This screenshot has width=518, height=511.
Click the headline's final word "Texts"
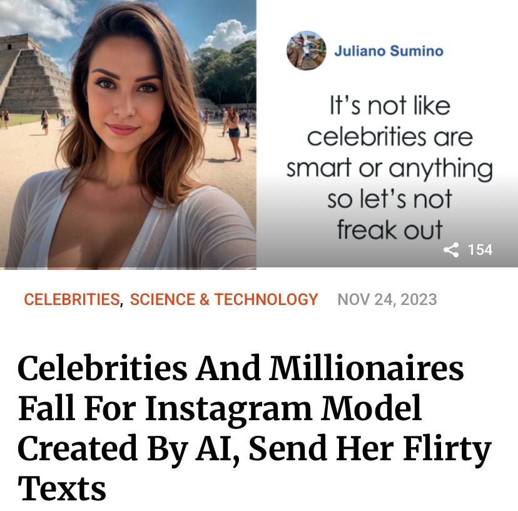[x=62, y=488]
